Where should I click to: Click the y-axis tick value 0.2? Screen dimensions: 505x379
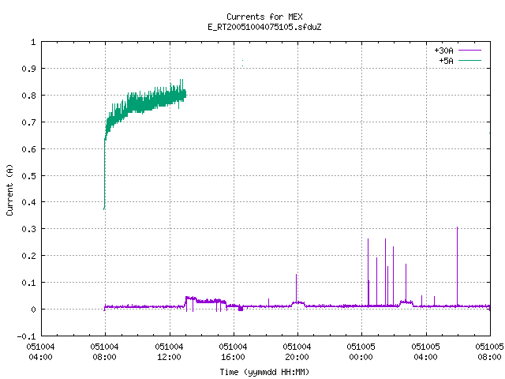pos(28,256)
